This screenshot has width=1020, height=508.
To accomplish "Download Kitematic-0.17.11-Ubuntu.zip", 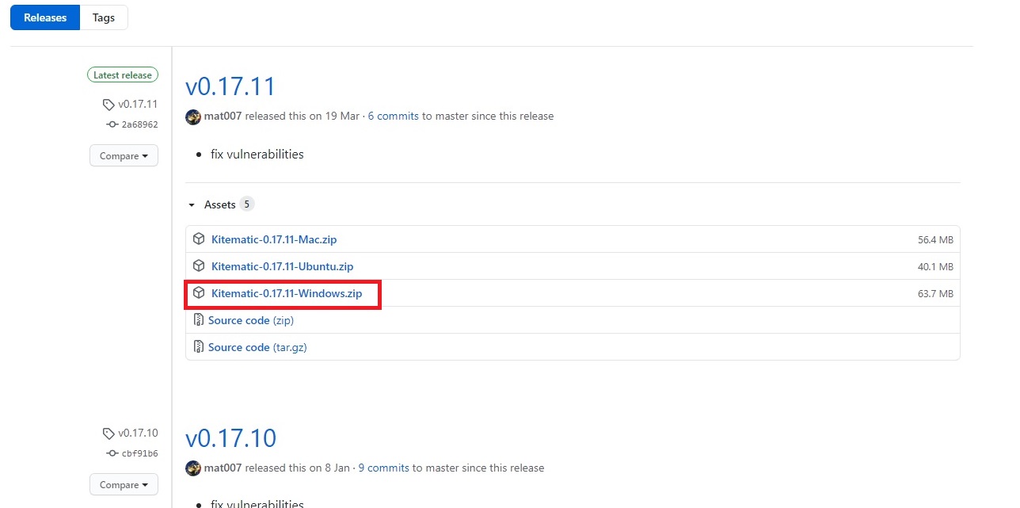I will point(282,266).
